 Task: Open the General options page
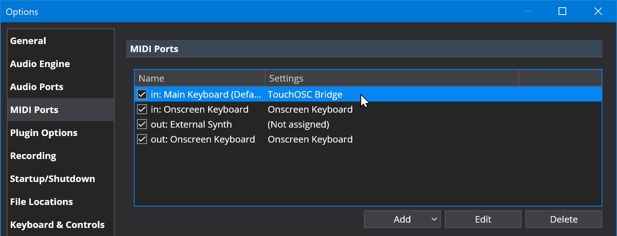28,41
